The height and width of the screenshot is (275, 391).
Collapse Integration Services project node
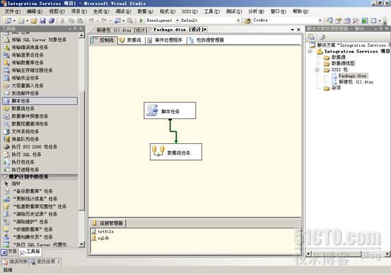[x=310, y=51]
